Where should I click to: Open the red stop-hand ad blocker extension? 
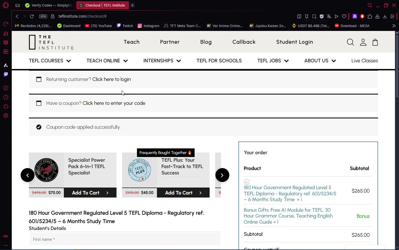tap(362, 16)
